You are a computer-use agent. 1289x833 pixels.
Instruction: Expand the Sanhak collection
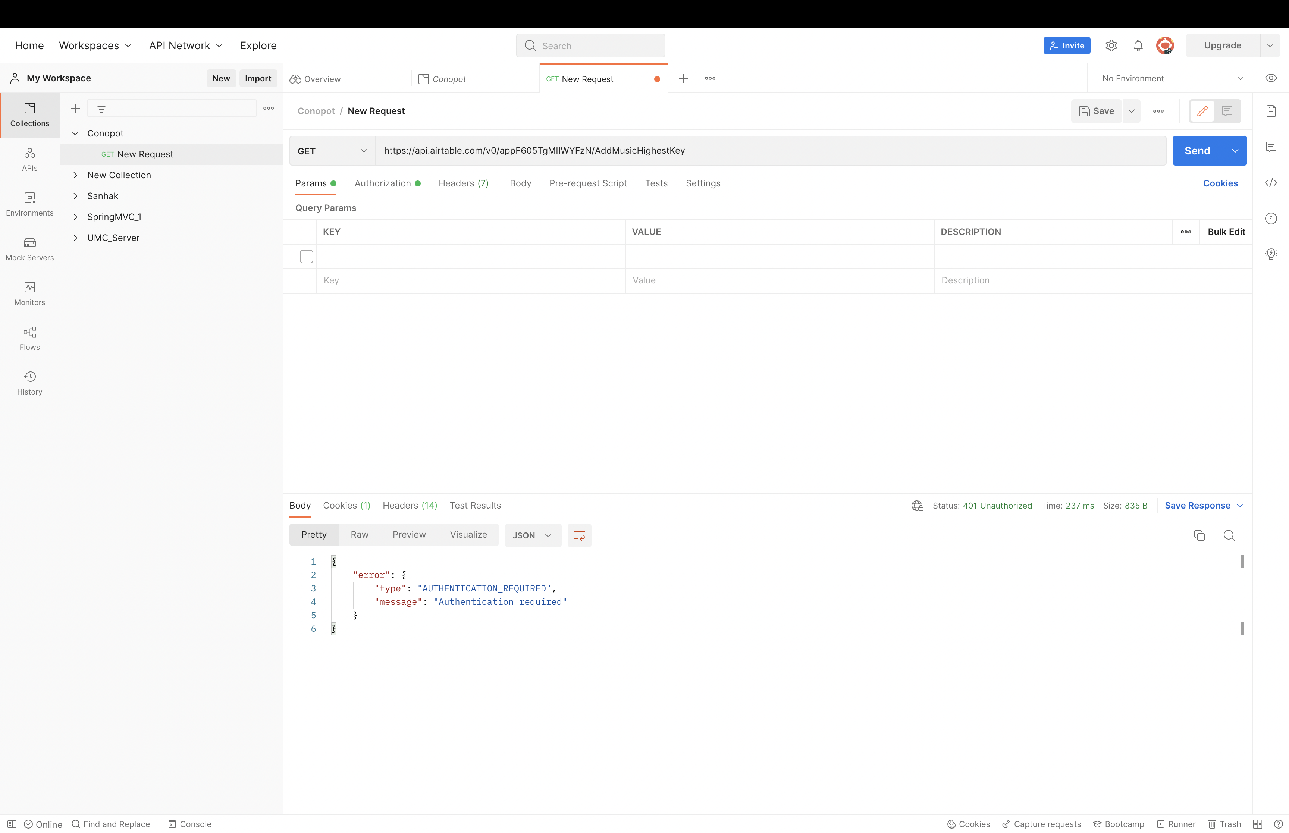tap(76, 196)
